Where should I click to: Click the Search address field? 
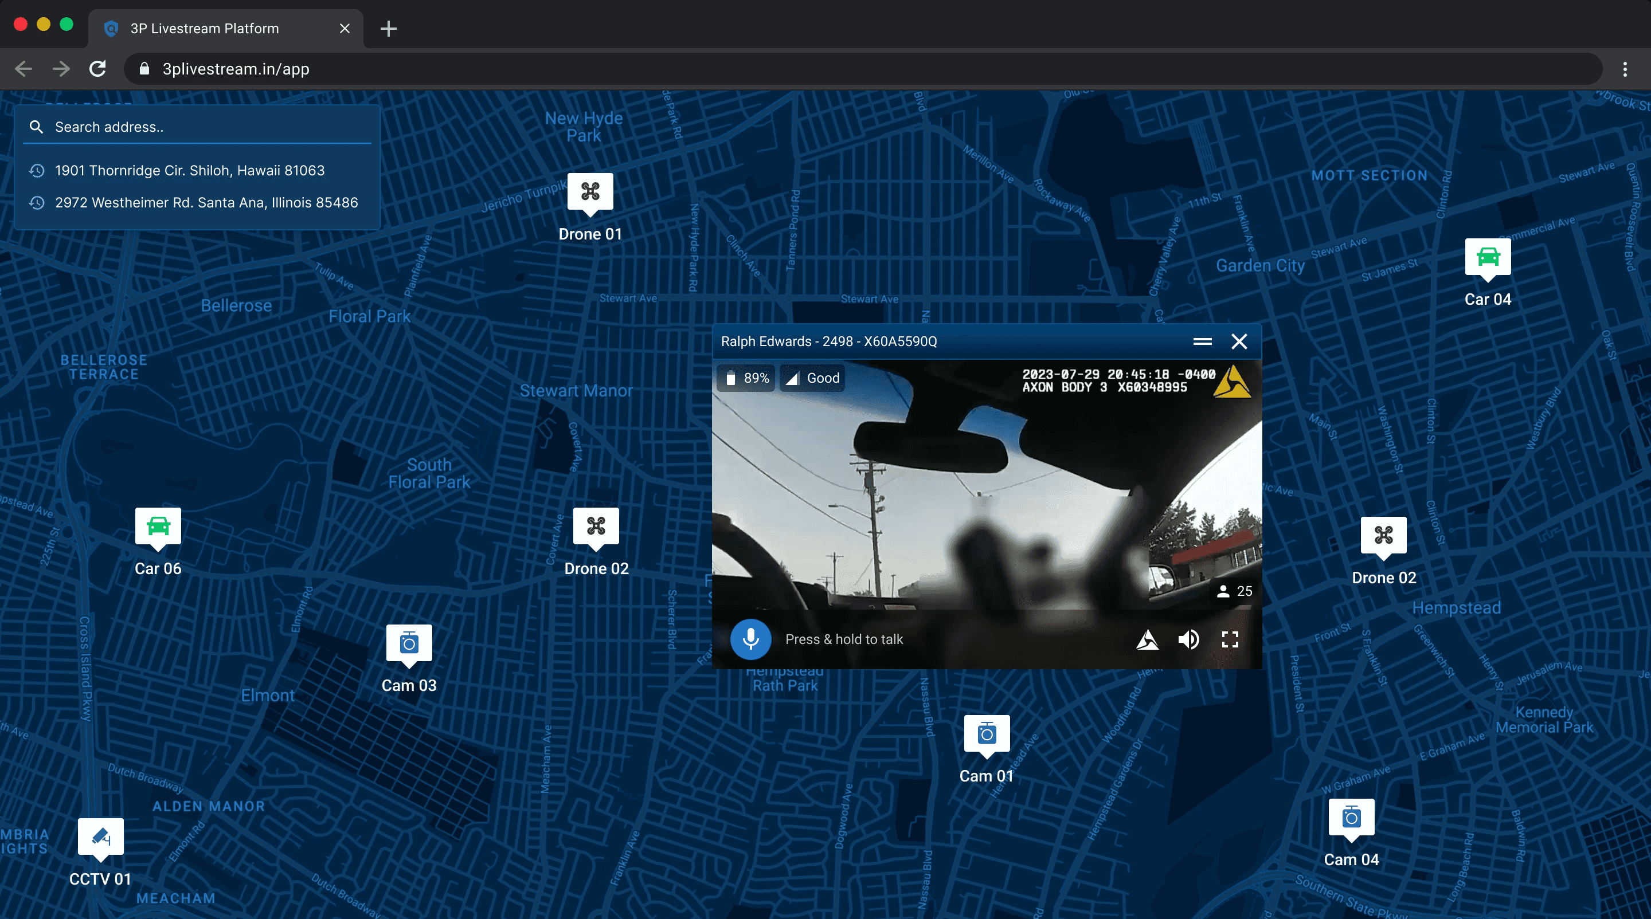coord(205,127)
